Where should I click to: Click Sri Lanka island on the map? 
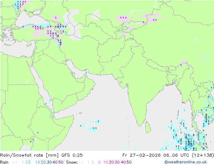(148, 127)
